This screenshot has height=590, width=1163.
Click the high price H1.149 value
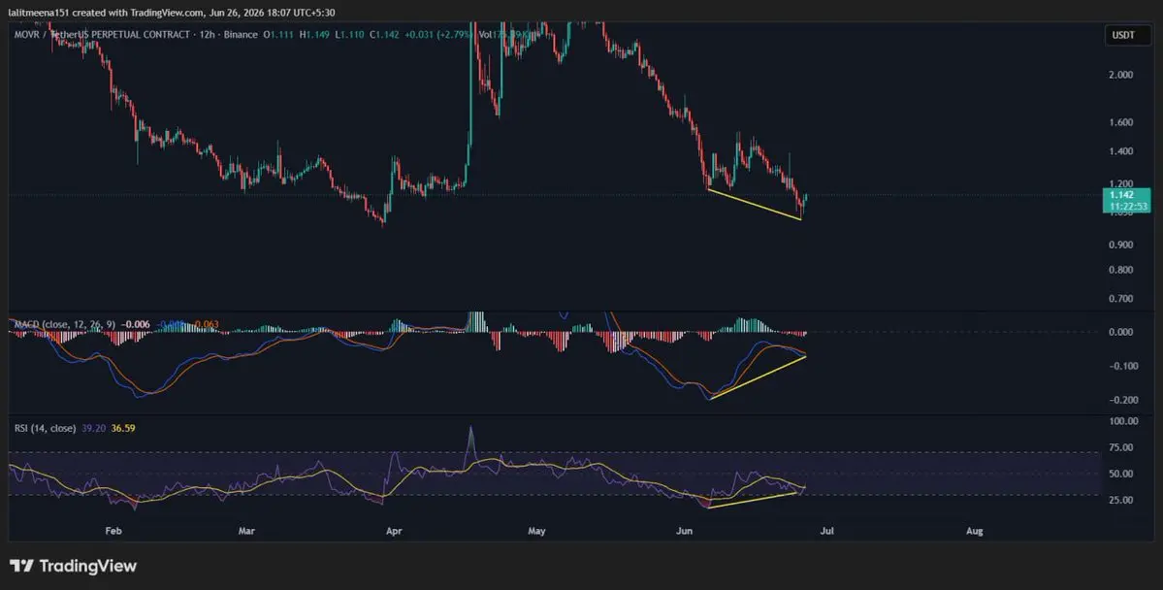pyautogui.click(x=314, y=35)
